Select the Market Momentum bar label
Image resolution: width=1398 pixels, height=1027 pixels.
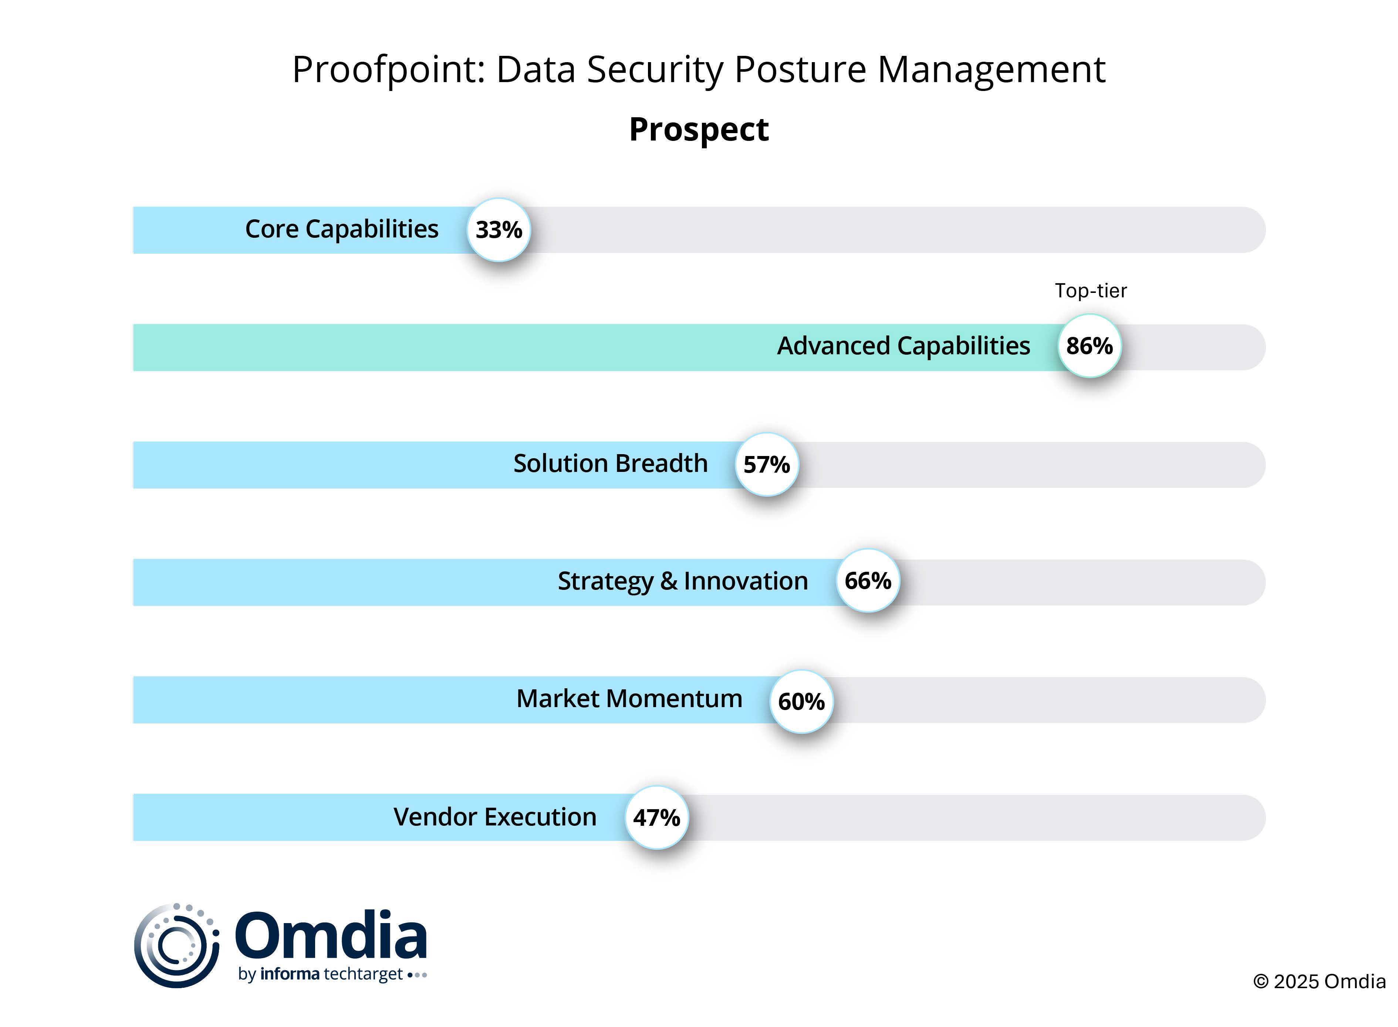(629, 699)
